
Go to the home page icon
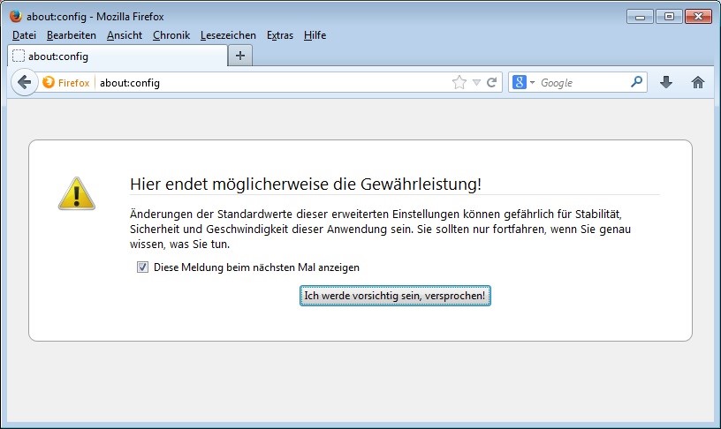click(x=697, y=82)
